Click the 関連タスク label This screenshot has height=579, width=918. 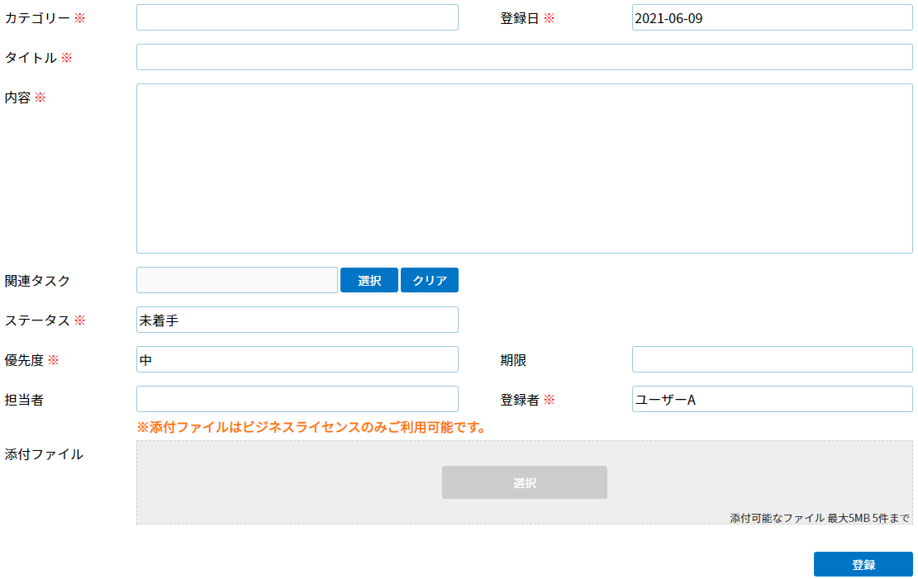pyautogui.click(x=37, y=280)
